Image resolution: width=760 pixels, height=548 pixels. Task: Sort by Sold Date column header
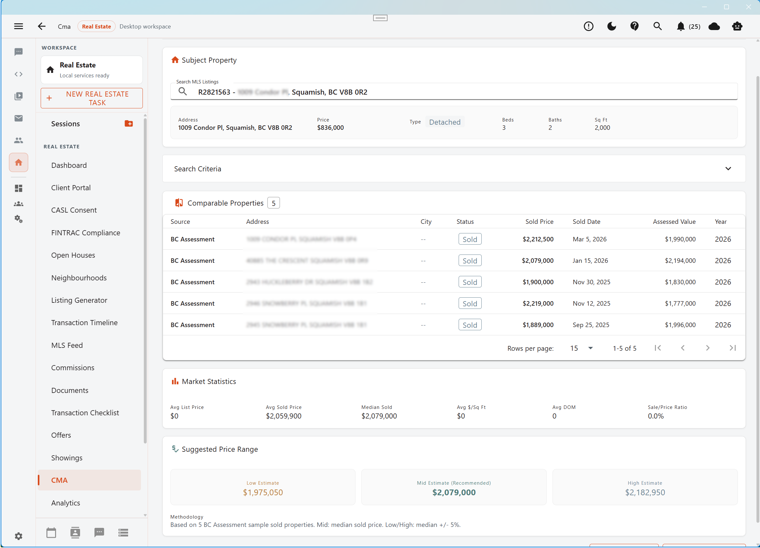coord(586,222)
